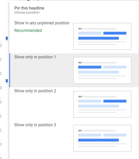Click the position 1 ad preview thumbnail
Viewport: 139px width, 159px height.
coord(102,70)
